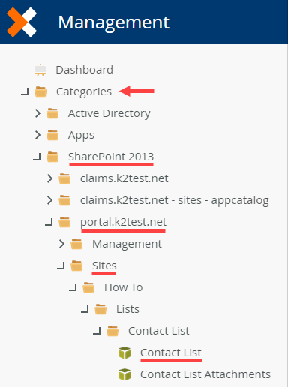Click the Dashboard easel icon
288x387 pixels.
[40, 70]
